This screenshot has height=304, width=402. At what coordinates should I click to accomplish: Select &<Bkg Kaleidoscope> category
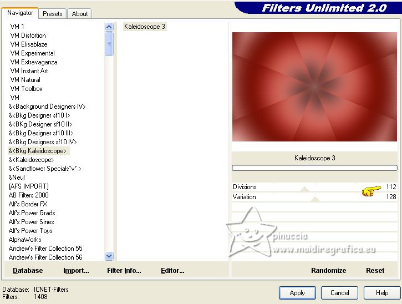click(38, 151)
